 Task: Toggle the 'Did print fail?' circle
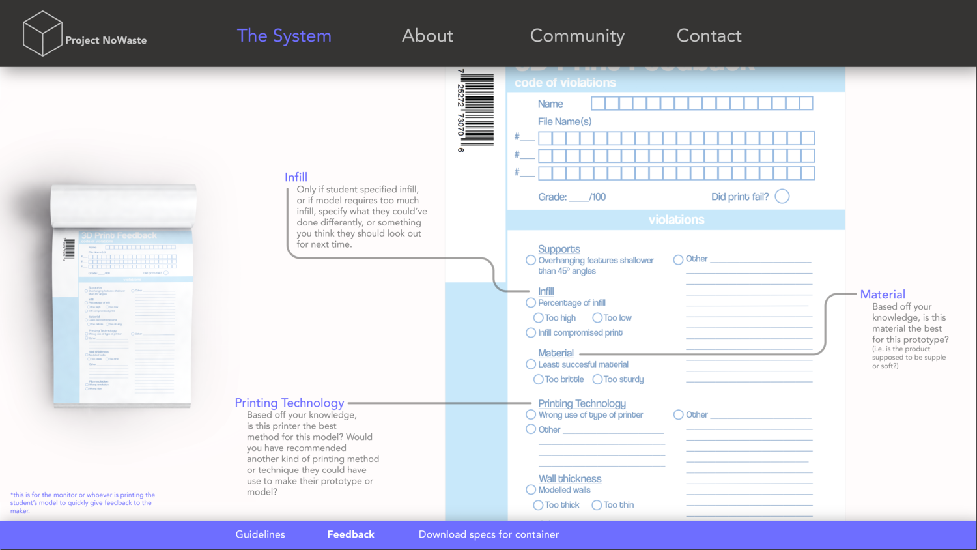pyautogui.click(x=782, y=196)
